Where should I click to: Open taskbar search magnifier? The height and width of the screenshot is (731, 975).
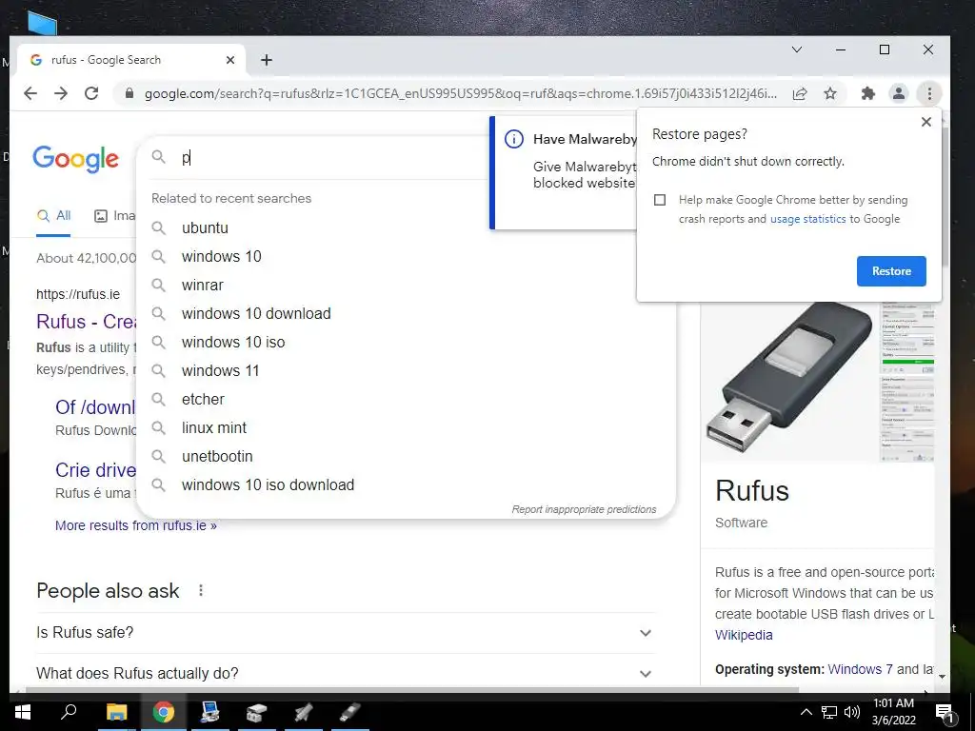69,712
